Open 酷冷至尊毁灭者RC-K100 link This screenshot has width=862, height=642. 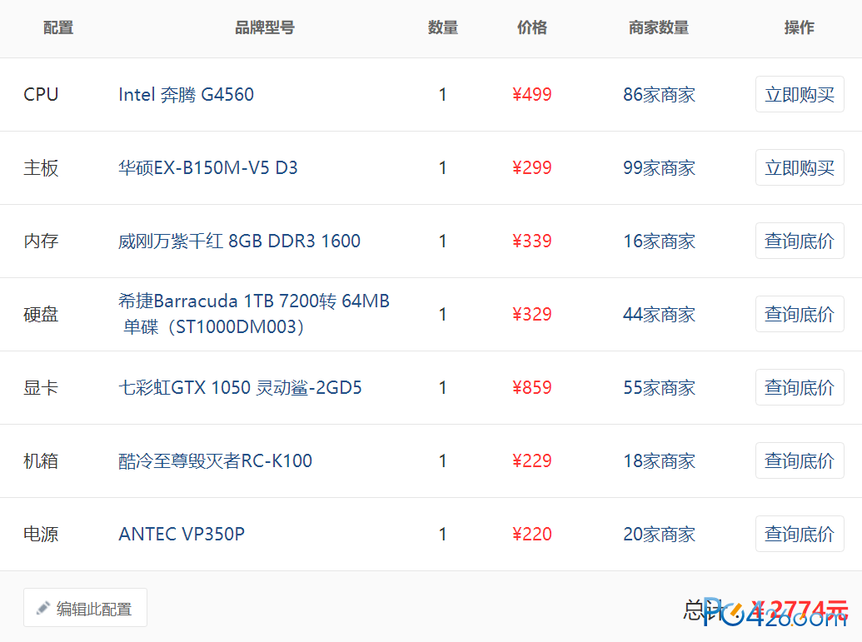pos(215,460)
